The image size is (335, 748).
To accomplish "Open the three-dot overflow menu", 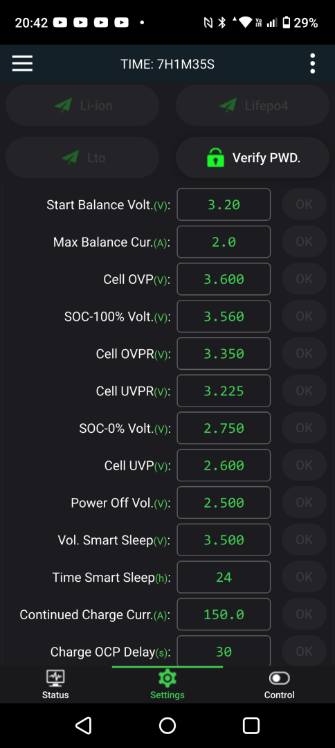I will tap(313, 64).
